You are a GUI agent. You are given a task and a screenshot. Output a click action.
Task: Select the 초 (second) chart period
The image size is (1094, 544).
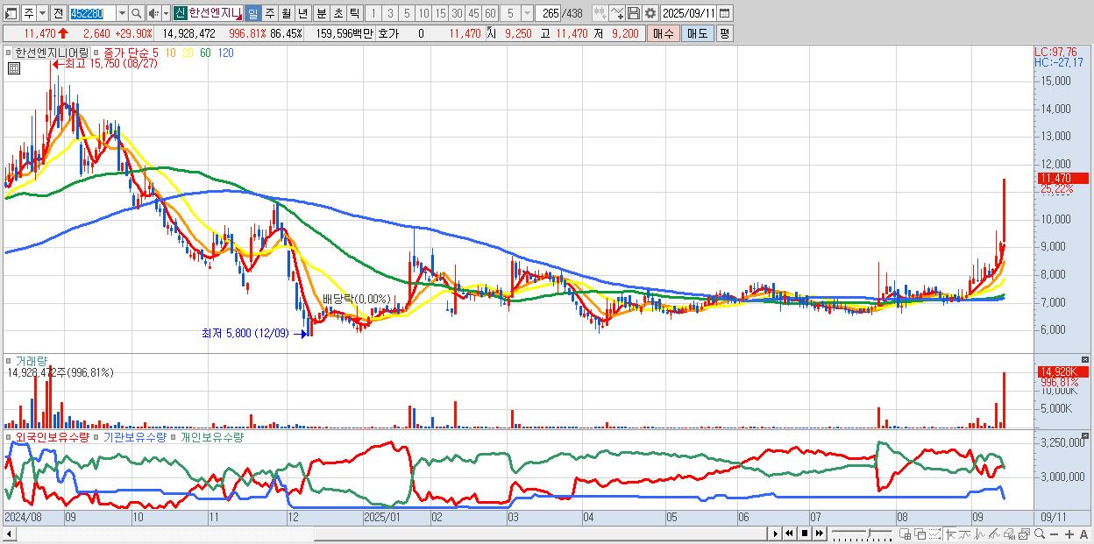337,13
